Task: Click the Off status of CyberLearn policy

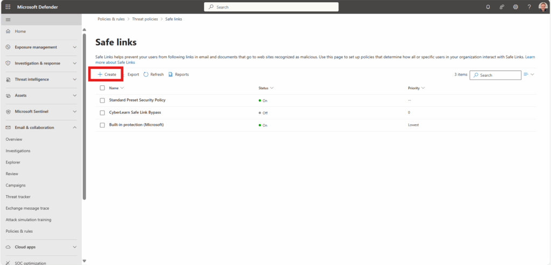Action: click(x=263, y=113)
